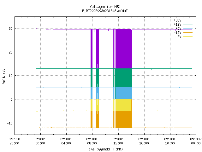
Task: Click the +12V legend label
Action: (177, 24)
